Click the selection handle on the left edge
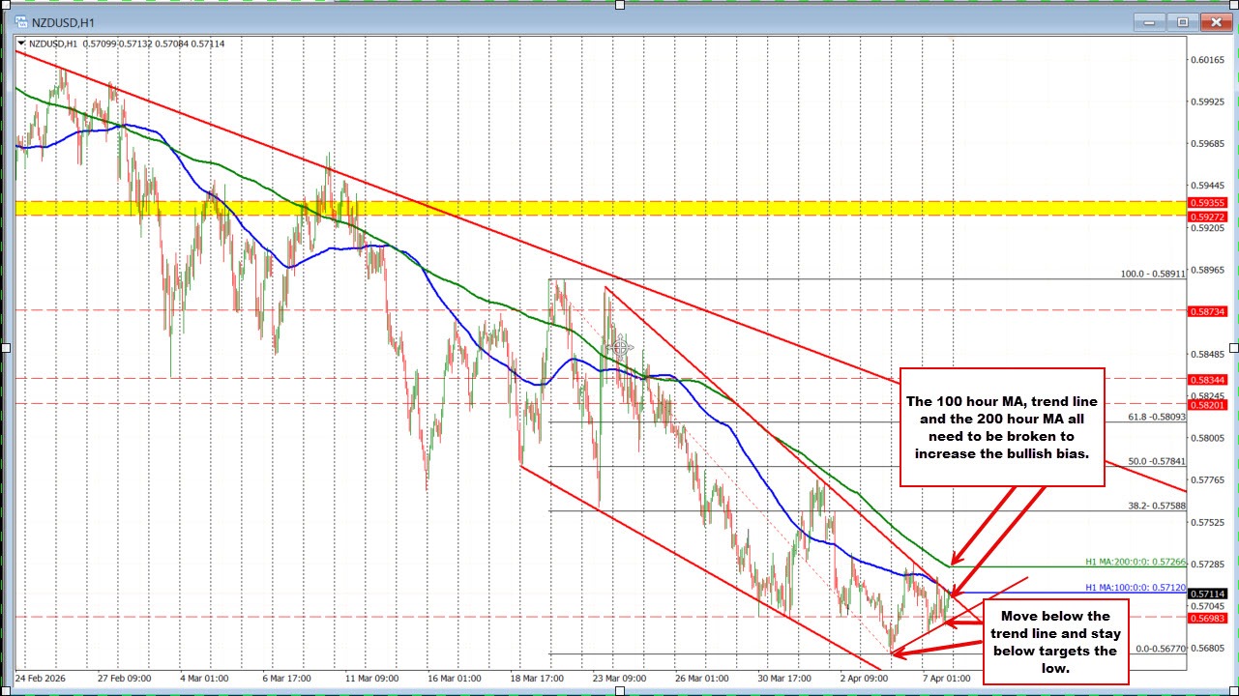Screen dimensions: 1239x696 click(4, 348)
